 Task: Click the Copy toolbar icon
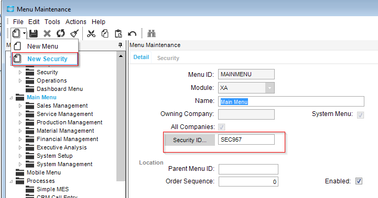point(105,33)
